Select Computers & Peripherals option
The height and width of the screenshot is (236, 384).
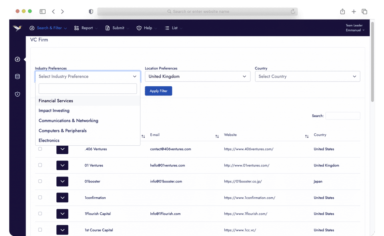[88, 131]
